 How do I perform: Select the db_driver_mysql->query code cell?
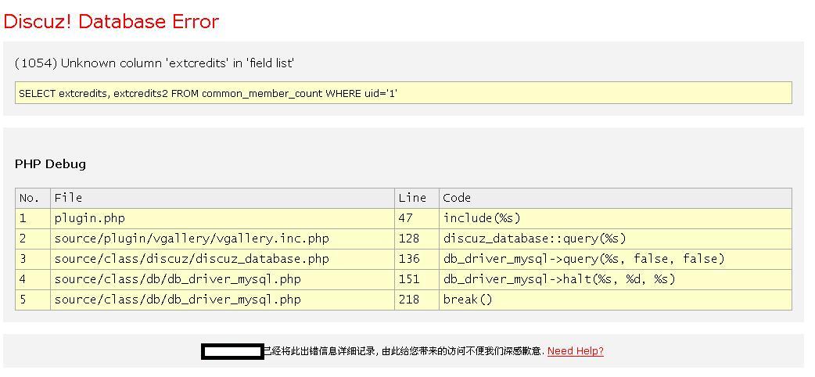click(616, 259)
